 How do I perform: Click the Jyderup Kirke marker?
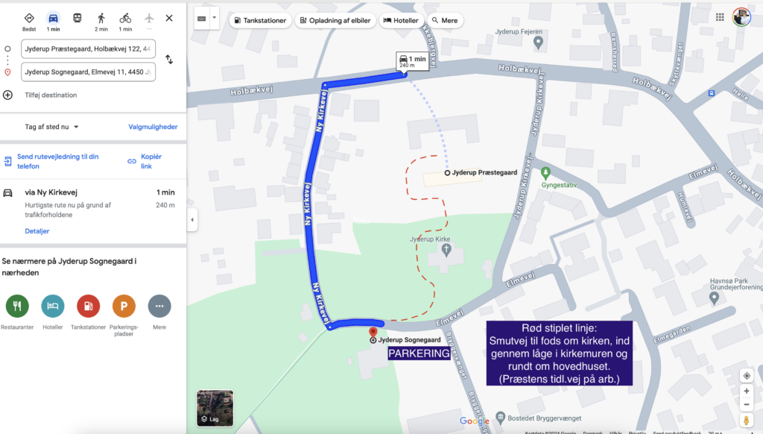(446, 251)
